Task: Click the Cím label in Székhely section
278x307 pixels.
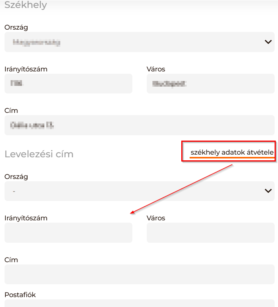Action: [11, 111]
